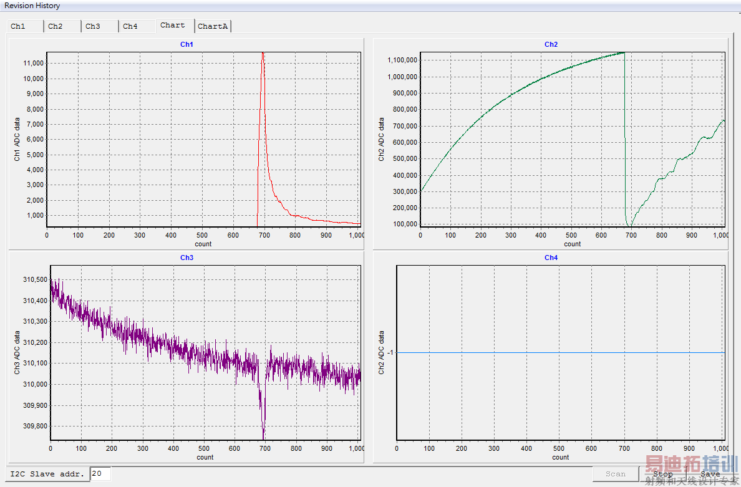Click the 309,800 value on Ch3 axis
741x487 pixels.
(x=36, y=426)
